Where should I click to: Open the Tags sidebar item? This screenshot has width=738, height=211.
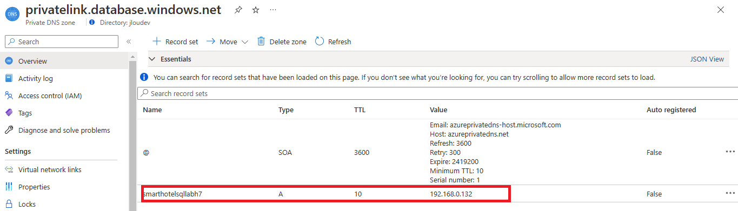pyautogui.click(x=25, y=113)
